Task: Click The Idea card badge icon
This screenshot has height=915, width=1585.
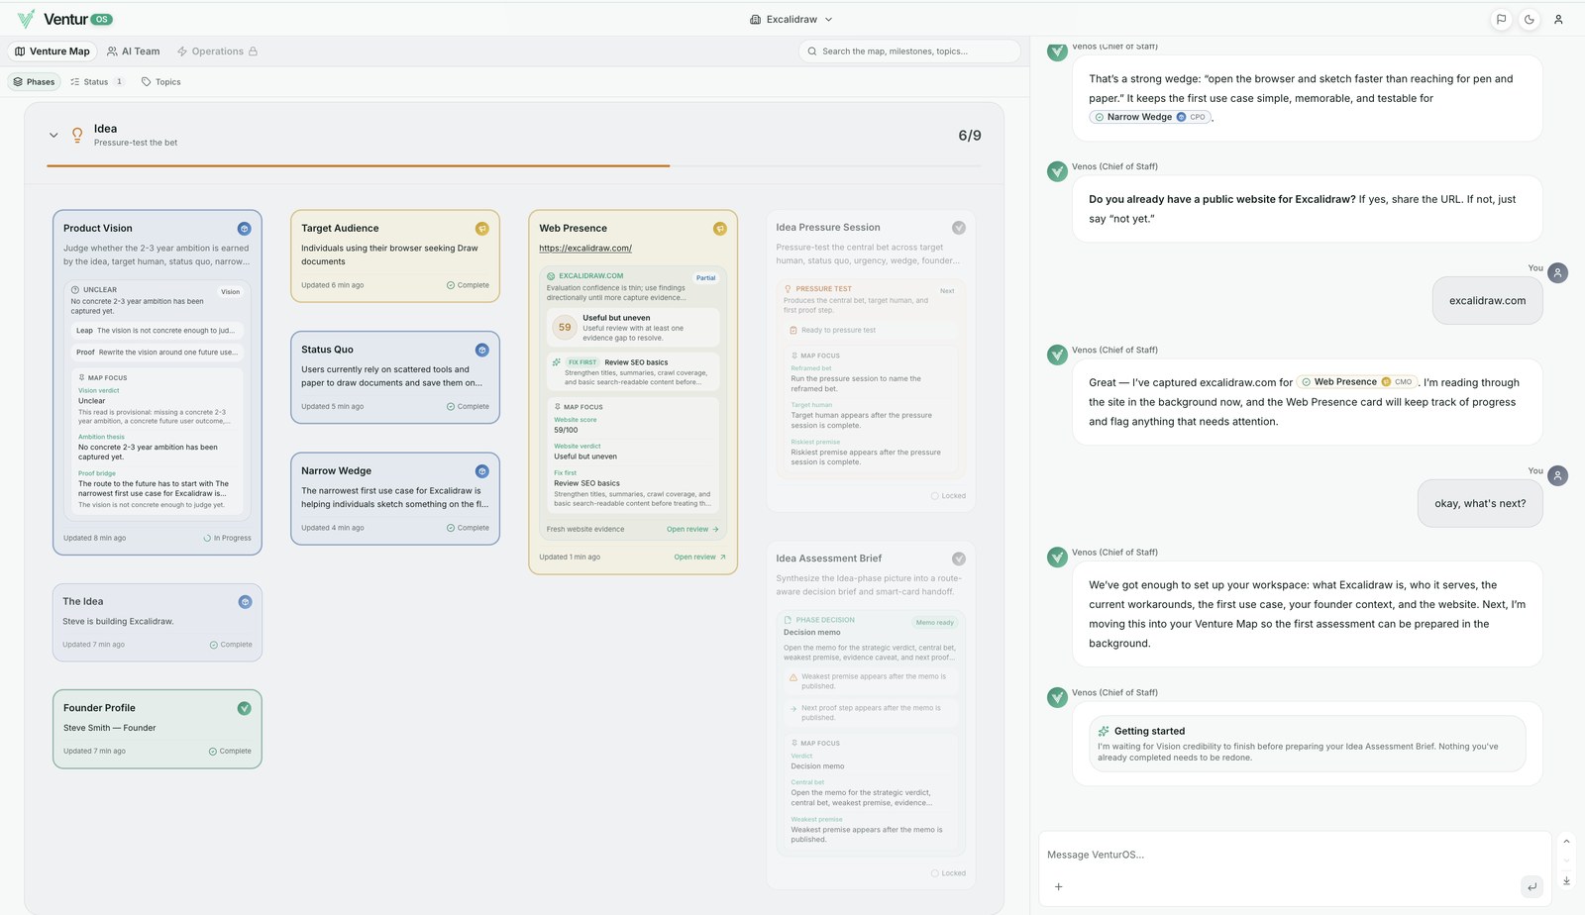Action: (245, 602)
